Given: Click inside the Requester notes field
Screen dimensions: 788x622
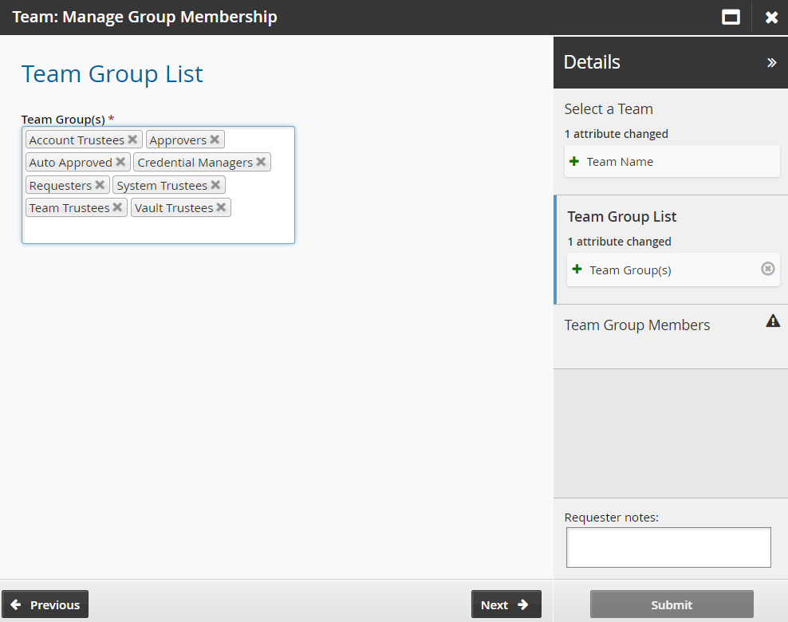Looking at the screenshot, I should click(x=668, y=547).
